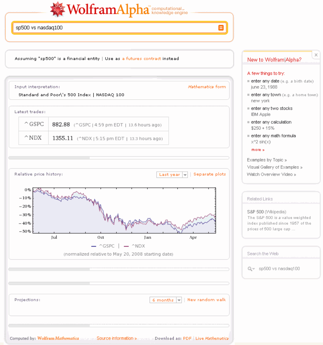Viewport: 323px width, 345px height.
Task: Click the 1355.11 latest trade value
Action: pyautogui.click(x=62, y=138)
